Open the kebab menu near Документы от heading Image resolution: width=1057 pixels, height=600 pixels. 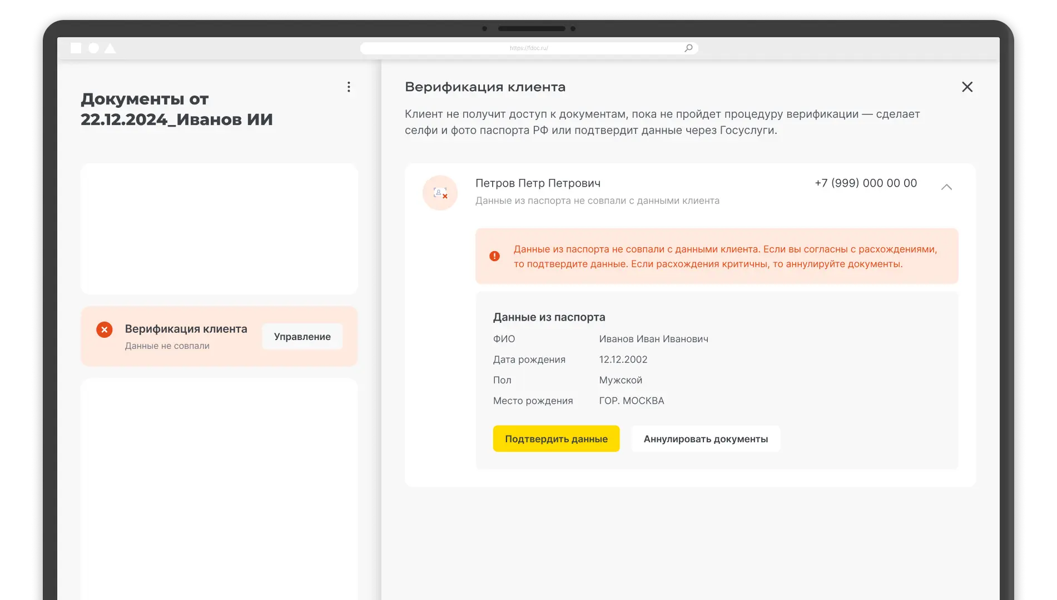click(x=349, y=87)
